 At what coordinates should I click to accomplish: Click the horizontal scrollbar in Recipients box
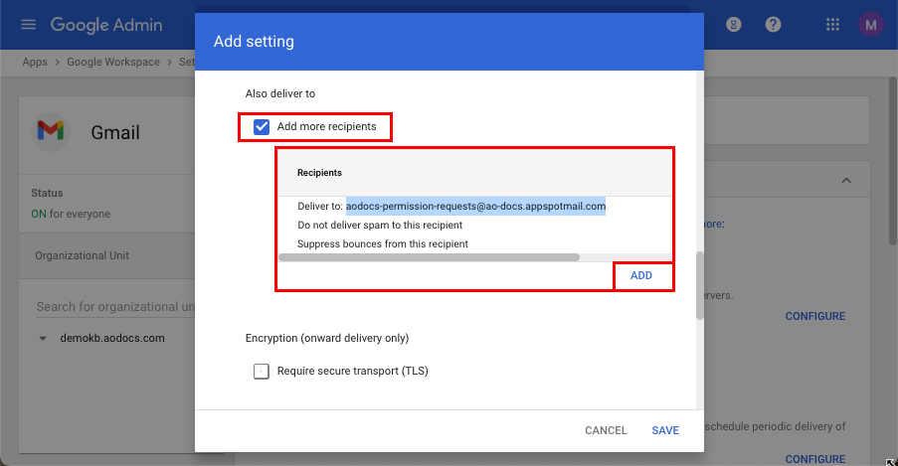coord(429,257)
